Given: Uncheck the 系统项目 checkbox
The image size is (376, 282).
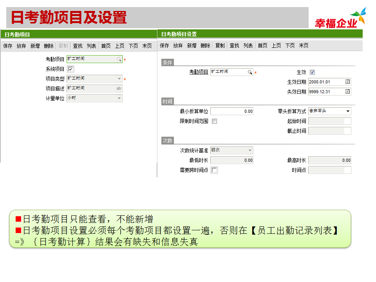Looking at the screenshot, I should [x=71, y=69].
